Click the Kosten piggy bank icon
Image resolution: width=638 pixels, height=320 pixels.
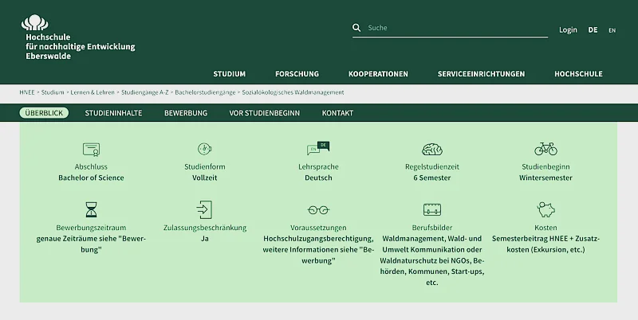(x=545, y=210)
